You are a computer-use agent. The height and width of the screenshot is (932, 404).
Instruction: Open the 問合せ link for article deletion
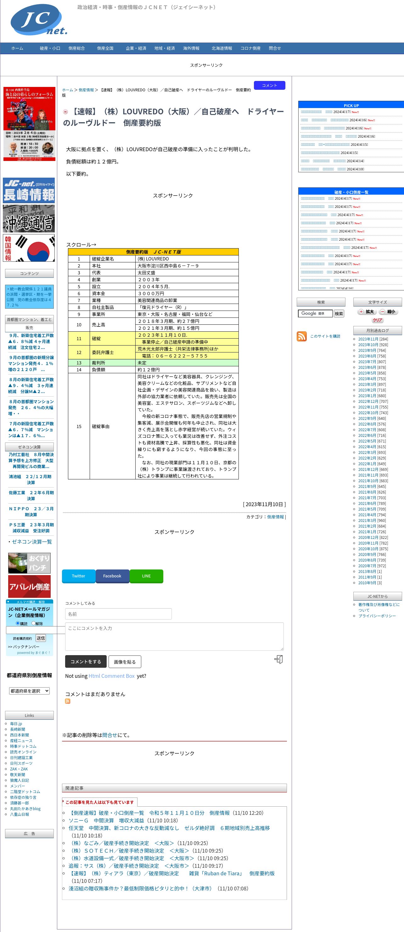[x=110, y=735]
